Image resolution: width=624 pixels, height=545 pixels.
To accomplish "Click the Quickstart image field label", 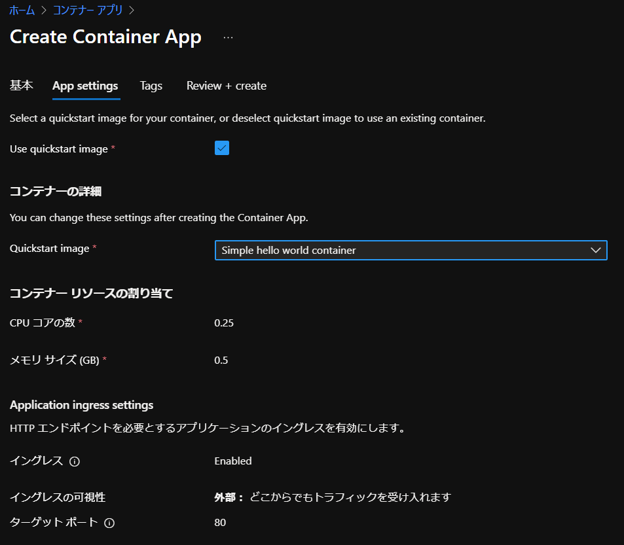I will [x=49, y=249].
